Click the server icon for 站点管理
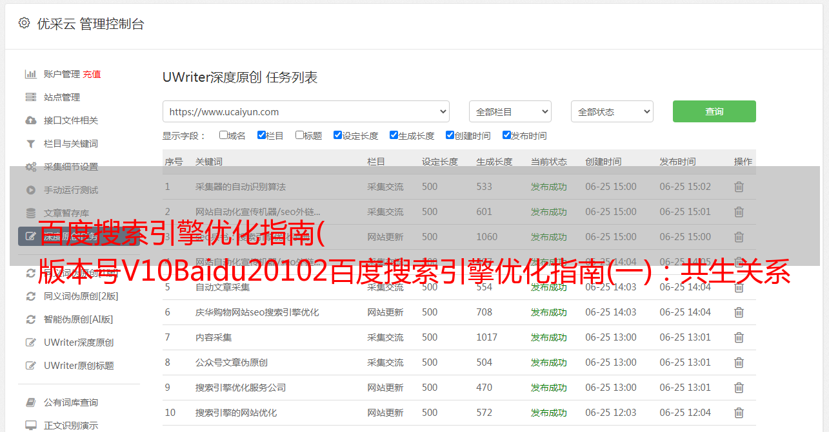The image size is (829, 432). point(30,97)
